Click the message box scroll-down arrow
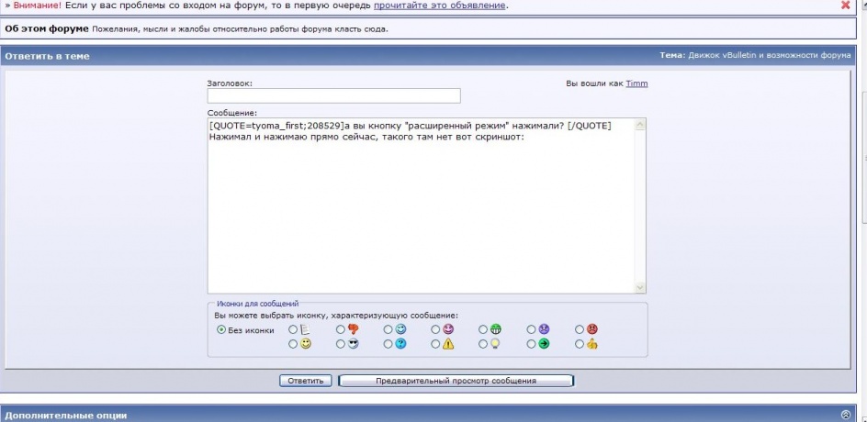 [x=640, y=287]
